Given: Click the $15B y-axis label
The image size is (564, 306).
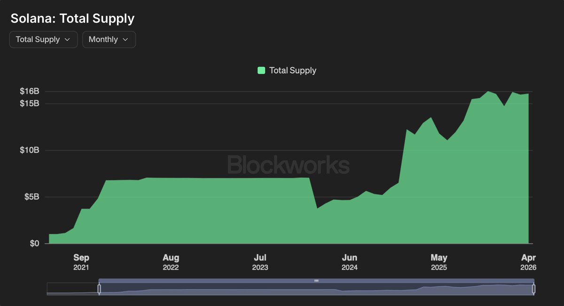Looking at the screenshot, I should [x=29, y=103].
